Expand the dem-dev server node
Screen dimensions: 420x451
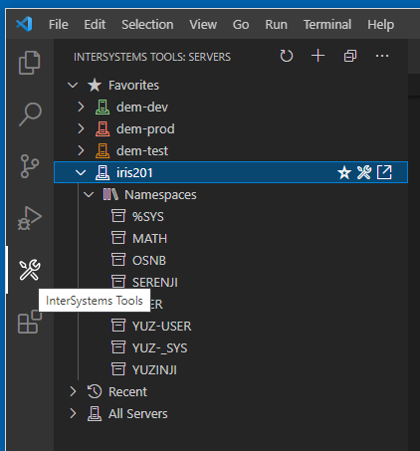tap(81, 107)
